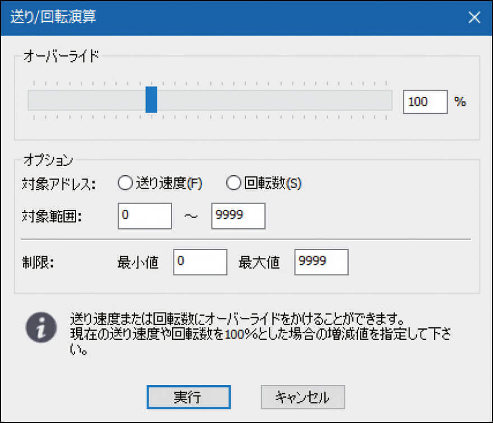Click the % label beside the override field
Viewport: 493px width, 423px height.
click(x=461, y=102)
